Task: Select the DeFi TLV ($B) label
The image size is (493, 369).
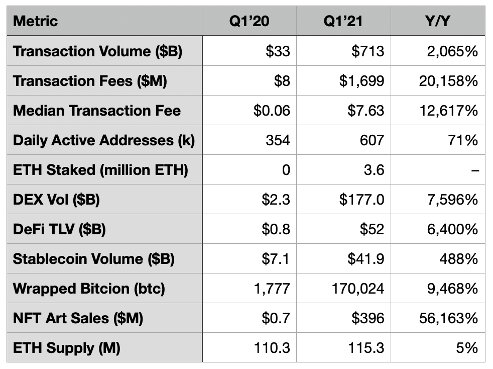Action: 59,229
